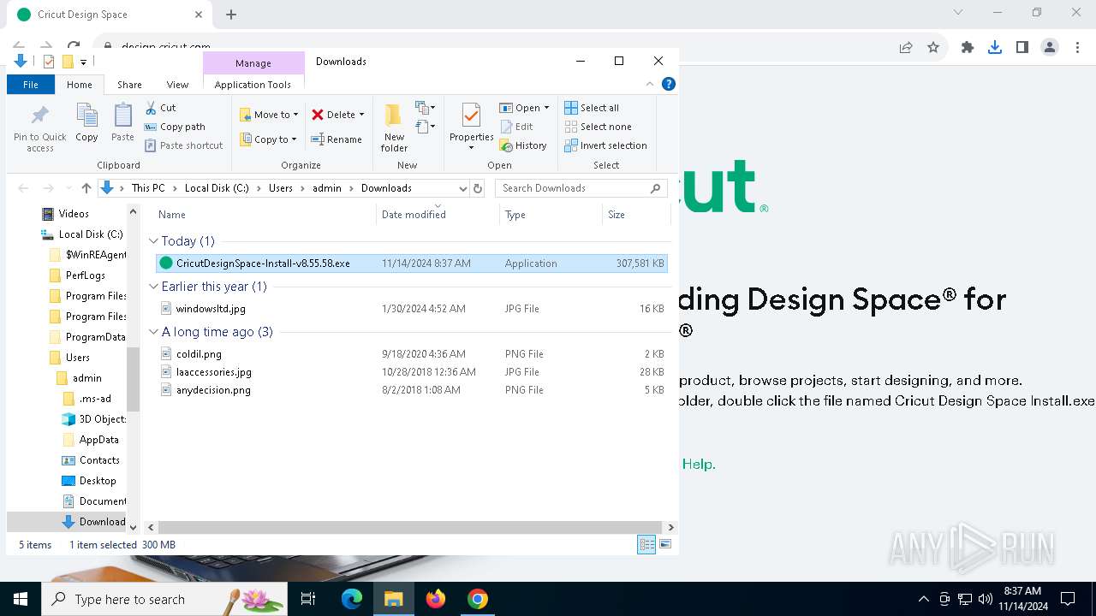Click Invert selection in the ribbon

point(605,145)
